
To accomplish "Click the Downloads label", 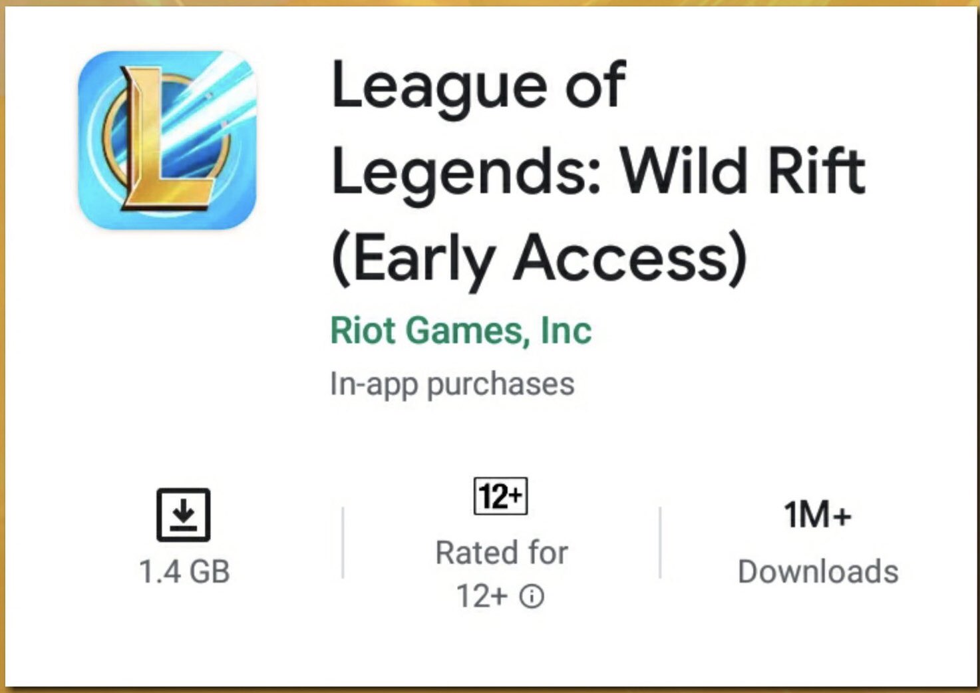I will pyautogui.click(x=818, y=572).
